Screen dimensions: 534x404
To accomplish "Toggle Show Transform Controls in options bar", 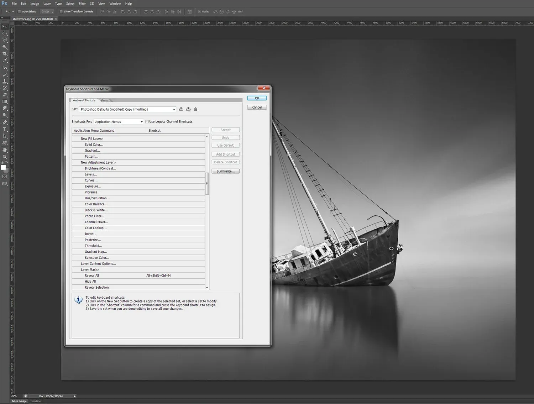I will pos(61,11).
